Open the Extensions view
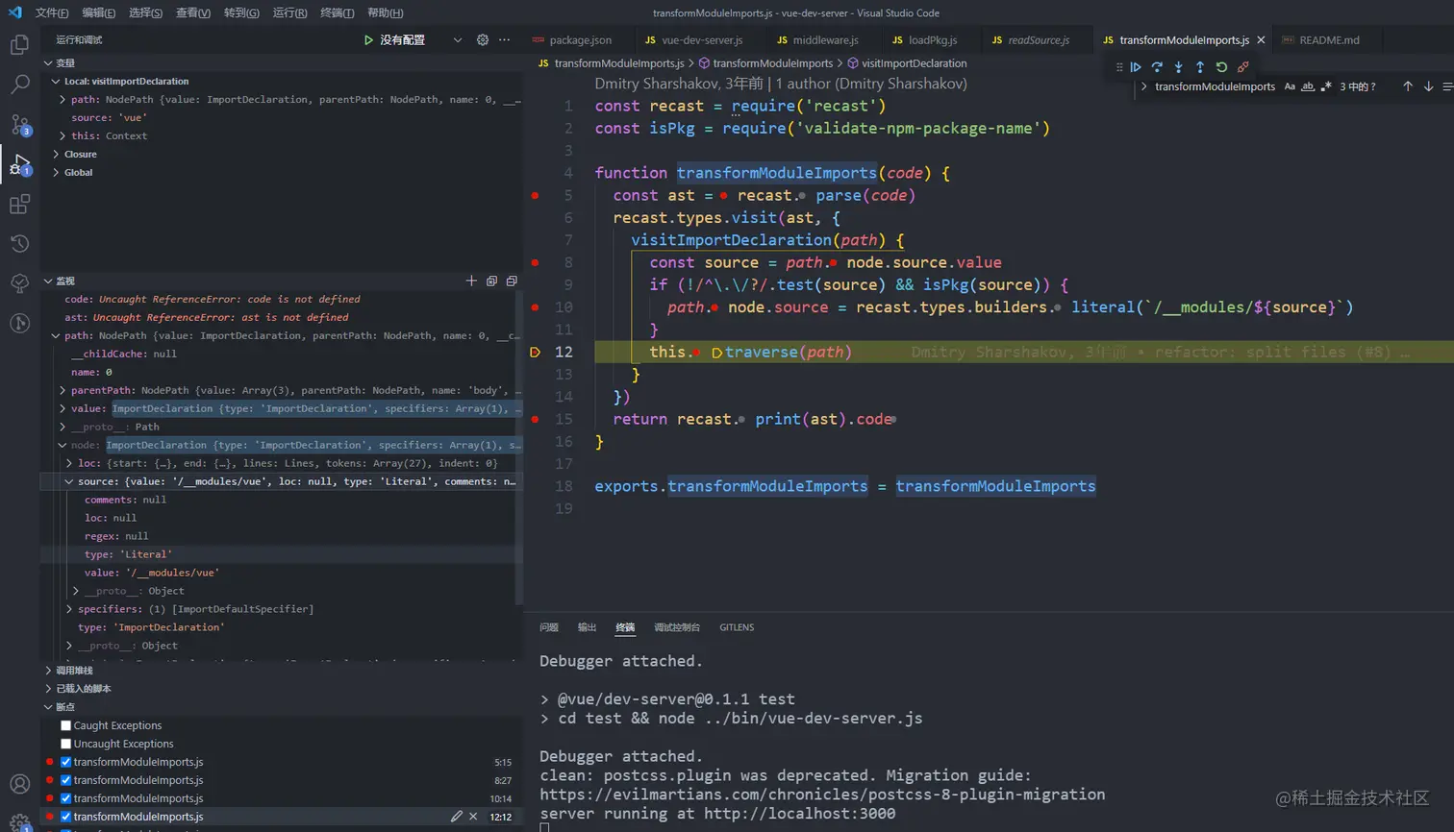1454x832 pixels. [19, 204]
